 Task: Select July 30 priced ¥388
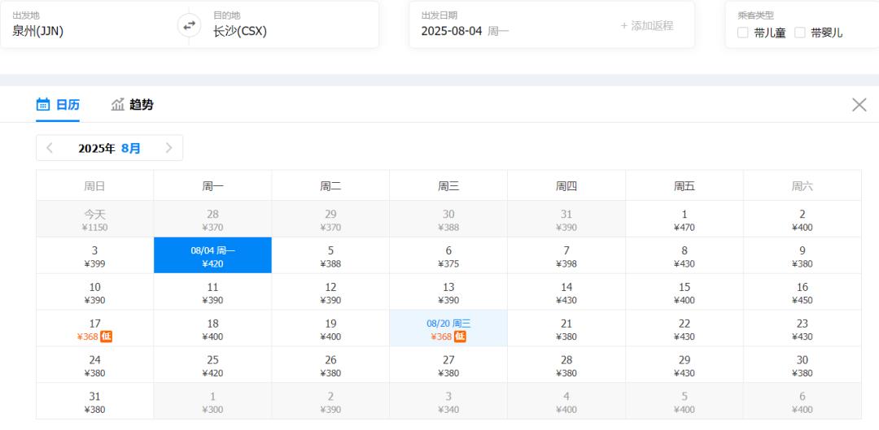coord(448,219)
